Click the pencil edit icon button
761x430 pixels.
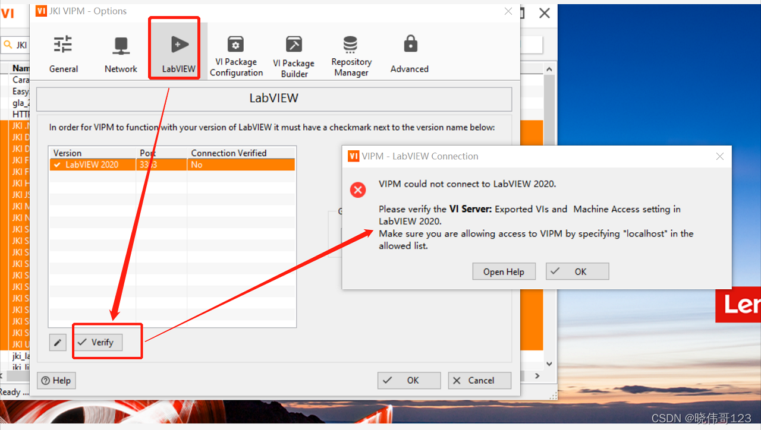(x=58, y=343)
